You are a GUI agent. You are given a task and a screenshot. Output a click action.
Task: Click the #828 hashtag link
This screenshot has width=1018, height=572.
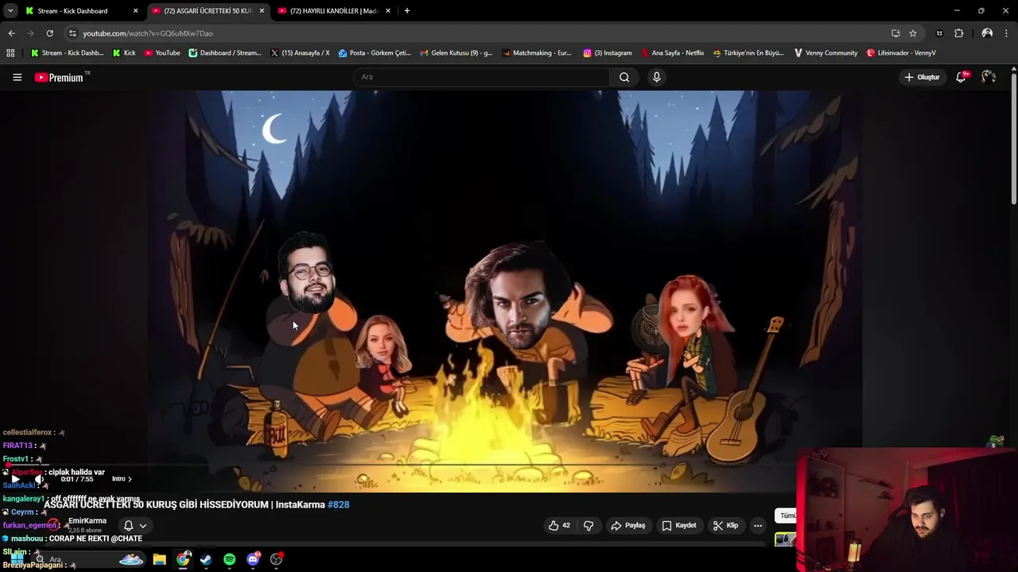[x=339, y=504]
